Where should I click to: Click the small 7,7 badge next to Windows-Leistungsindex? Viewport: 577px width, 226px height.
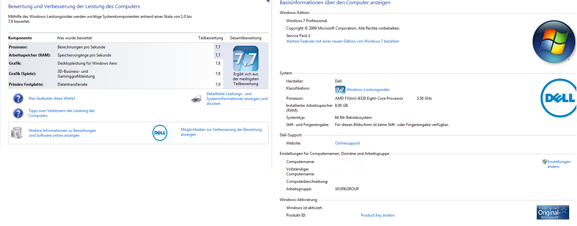(x=340, y=90)
